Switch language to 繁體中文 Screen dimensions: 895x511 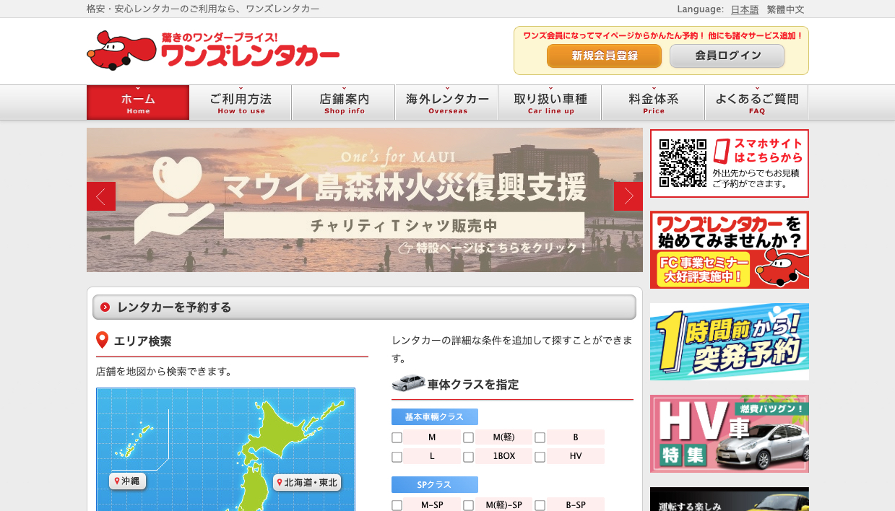coord(785,9)
